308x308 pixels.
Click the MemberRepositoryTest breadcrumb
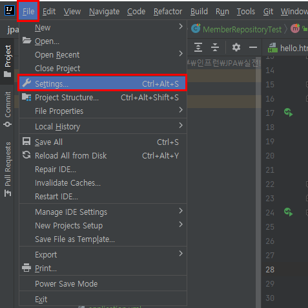(x=242, y=29)
